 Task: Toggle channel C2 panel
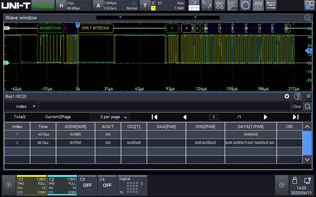point(62,185)
